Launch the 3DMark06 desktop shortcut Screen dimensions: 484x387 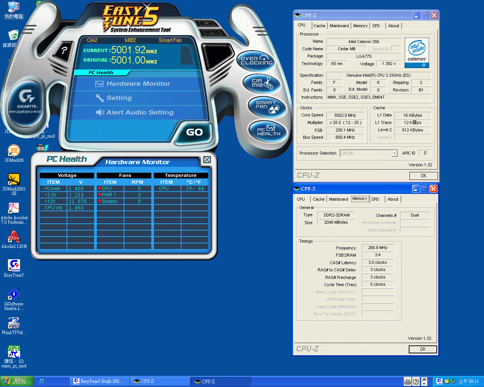tap(14, 154)
